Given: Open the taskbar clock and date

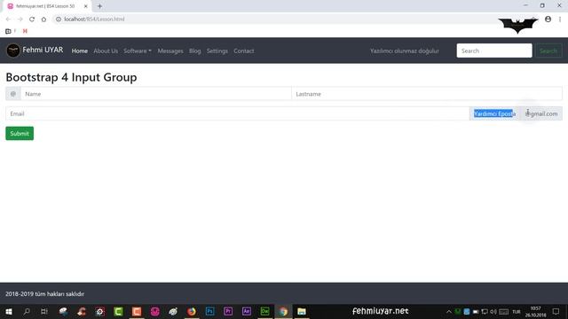Looking at the screenshot, I should pos(536,311).
